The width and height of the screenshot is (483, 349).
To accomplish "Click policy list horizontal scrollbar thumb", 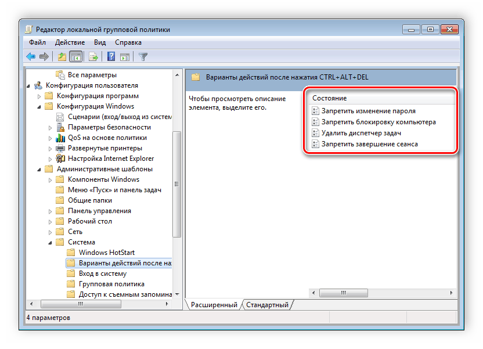I will coord(344,293).
